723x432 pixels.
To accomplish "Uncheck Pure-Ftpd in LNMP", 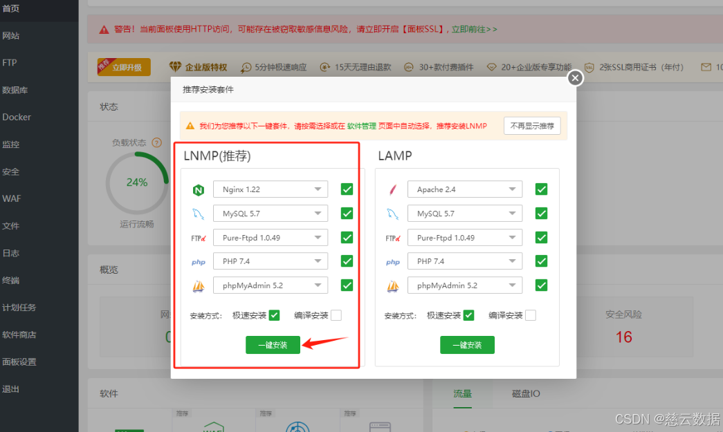I will 347,238.
